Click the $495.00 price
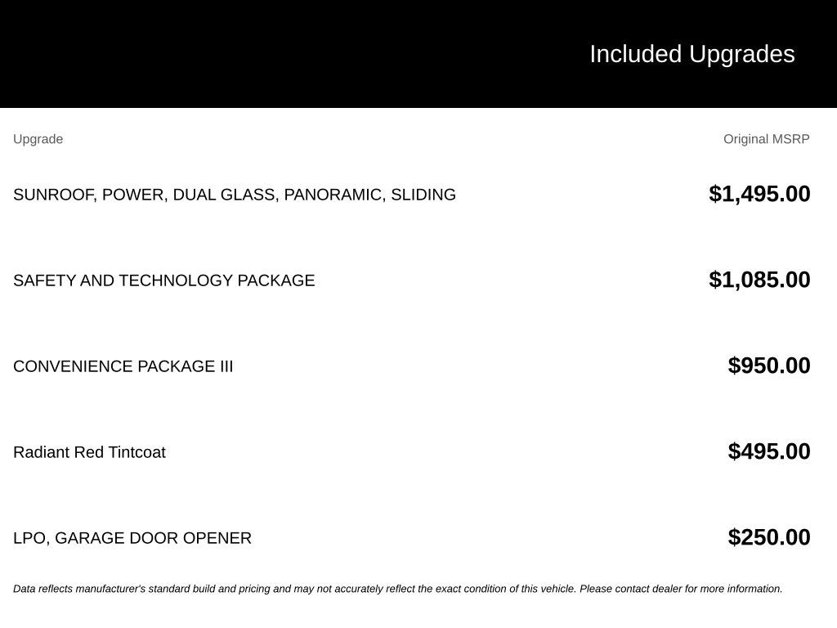 pyautogui.click(x=768, y=451)
